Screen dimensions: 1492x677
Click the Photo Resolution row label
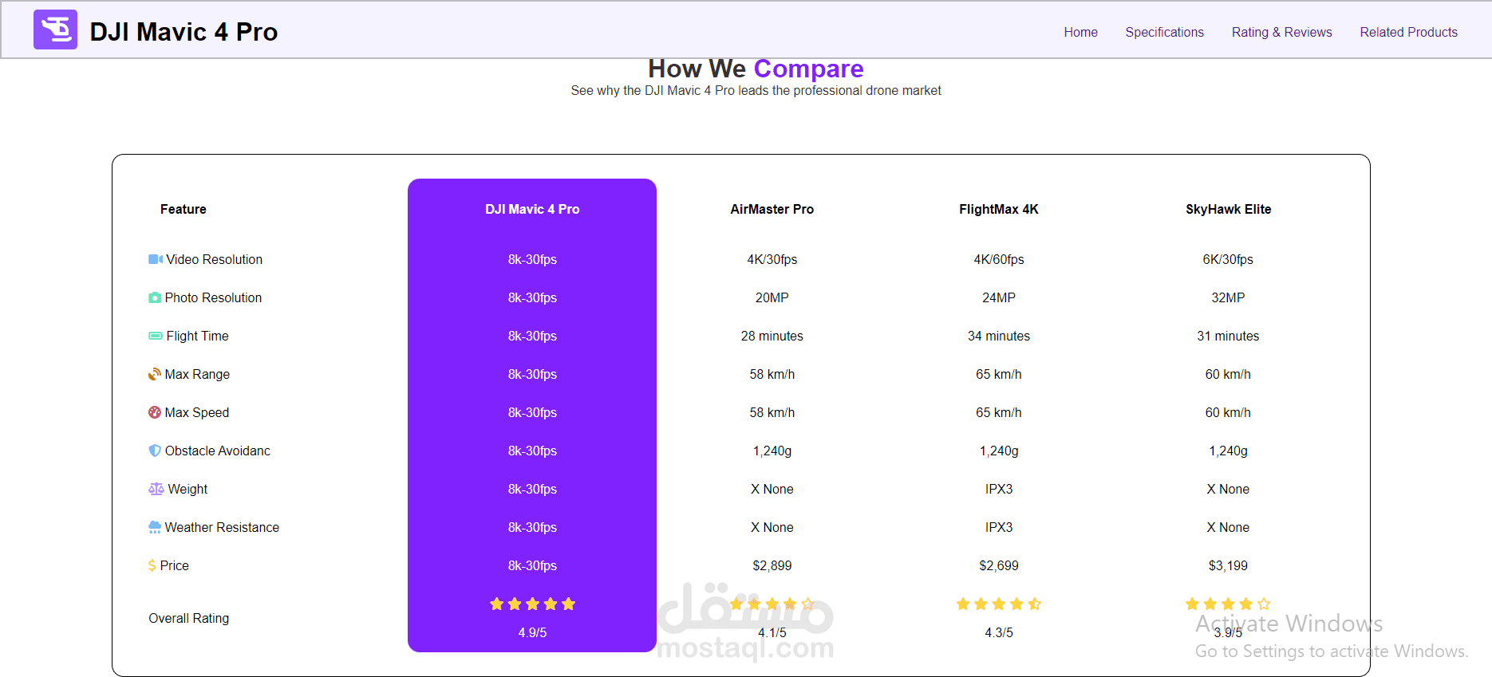coord(213,297)
